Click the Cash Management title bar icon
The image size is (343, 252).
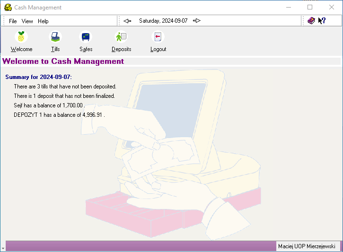(x=8, y=7)
